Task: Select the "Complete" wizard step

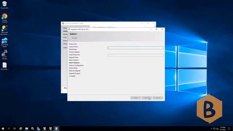Action: tap(72, 76)
